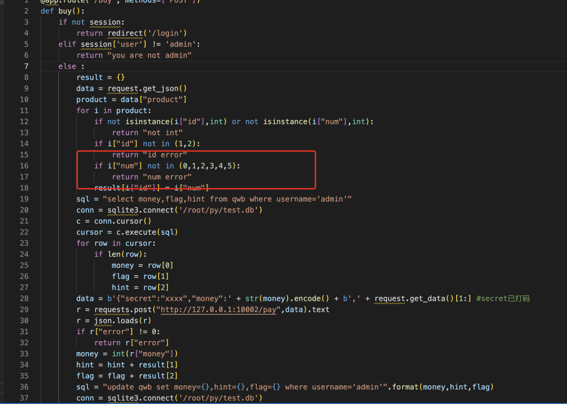Click the '#secret已打码' comment
Screen dimensions: 567x404
click(503, 299)
